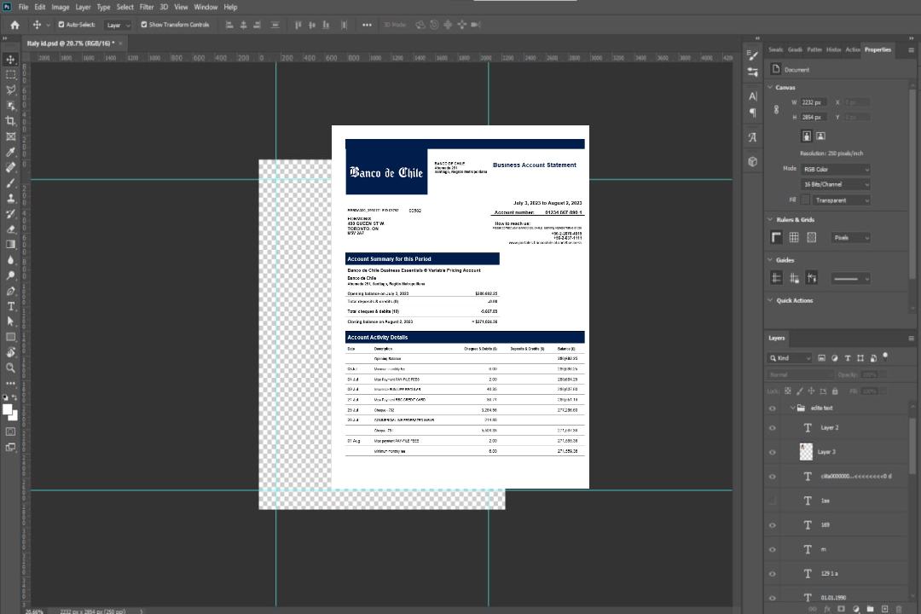Click the Home icon in options bar
Viewport: 921px width, 614px height.
(14, 25)
